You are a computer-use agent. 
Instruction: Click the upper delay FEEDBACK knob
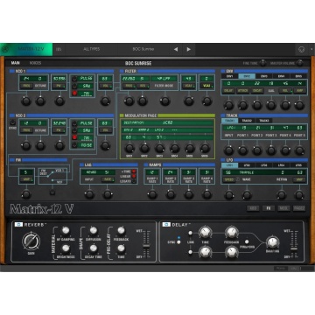point(232,233)
